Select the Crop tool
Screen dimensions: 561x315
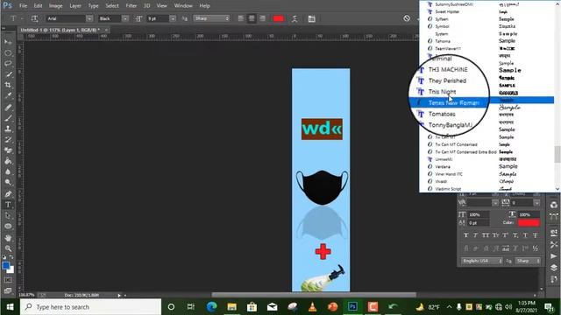[8, 85]
